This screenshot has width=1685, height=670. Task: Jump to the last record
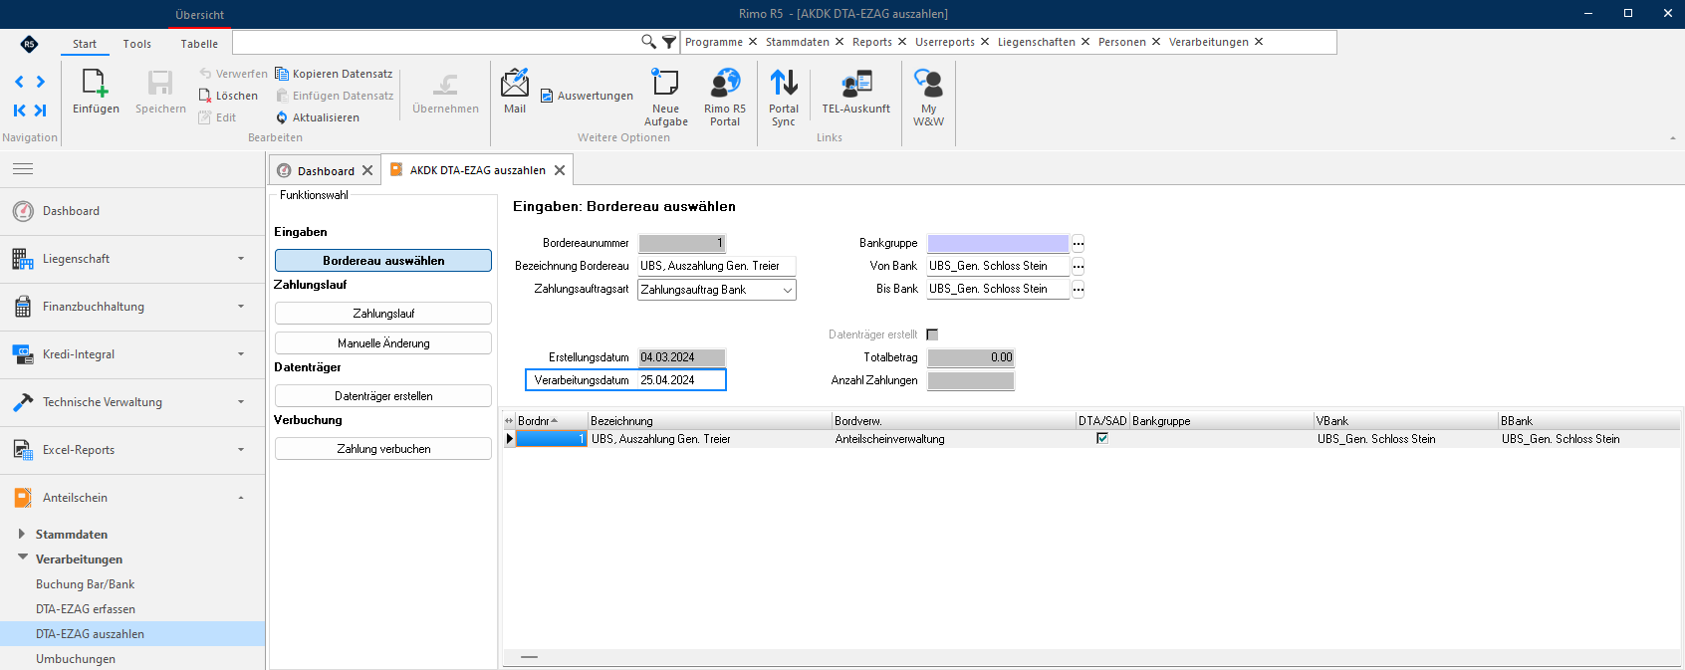pyautogui.click(x=41, y=111)
